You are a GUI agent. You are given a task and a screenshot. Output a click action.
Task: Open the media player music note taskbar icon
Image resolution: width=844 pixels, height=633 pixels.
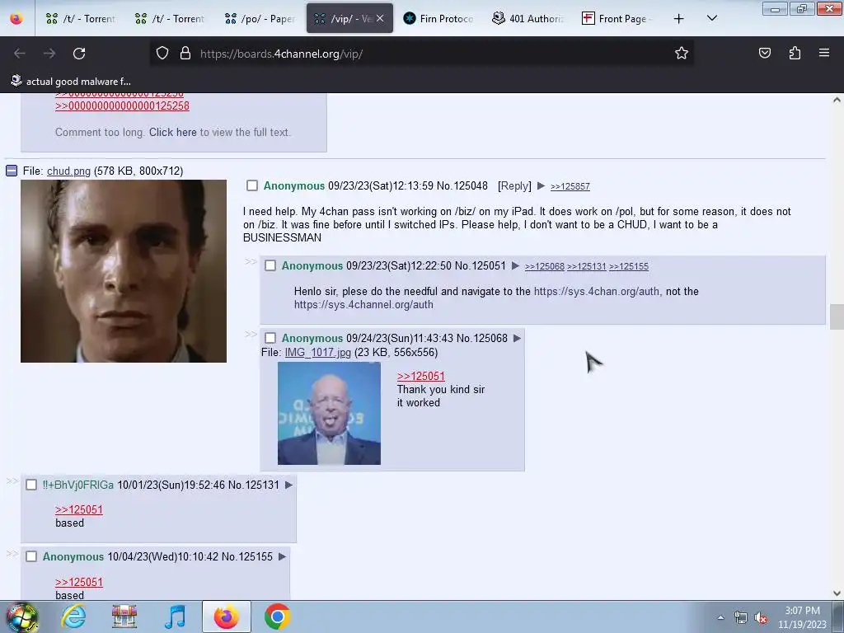coord(175,617)
